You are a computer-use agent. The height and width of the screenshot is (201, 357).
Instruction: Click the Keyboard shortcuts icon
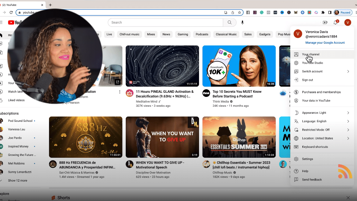296,147
